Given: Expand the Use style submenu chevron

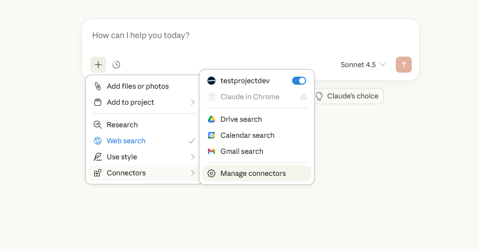Looking at the screenshot, I should click(x=192, y=157).
